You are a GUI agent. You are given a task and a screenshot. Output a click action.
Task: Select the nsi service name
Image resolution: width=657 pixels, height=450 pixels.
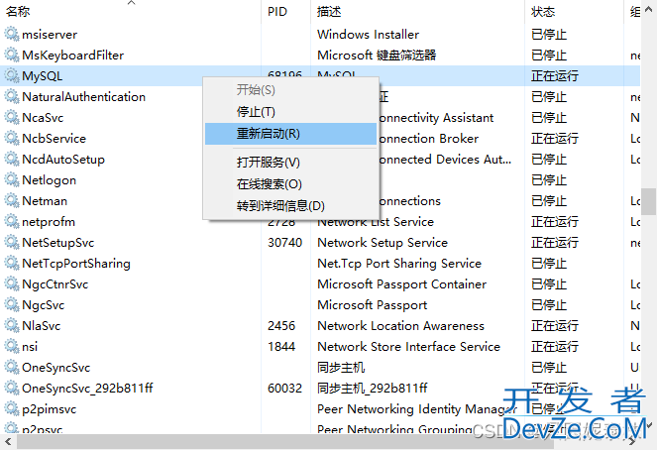click(30, 347)
